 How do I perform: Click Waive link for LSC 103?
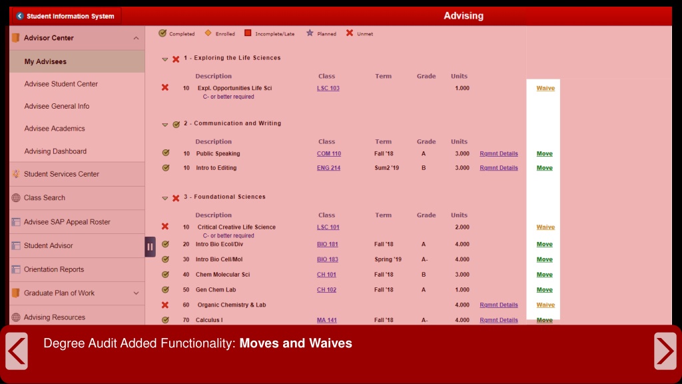(545, 88)
